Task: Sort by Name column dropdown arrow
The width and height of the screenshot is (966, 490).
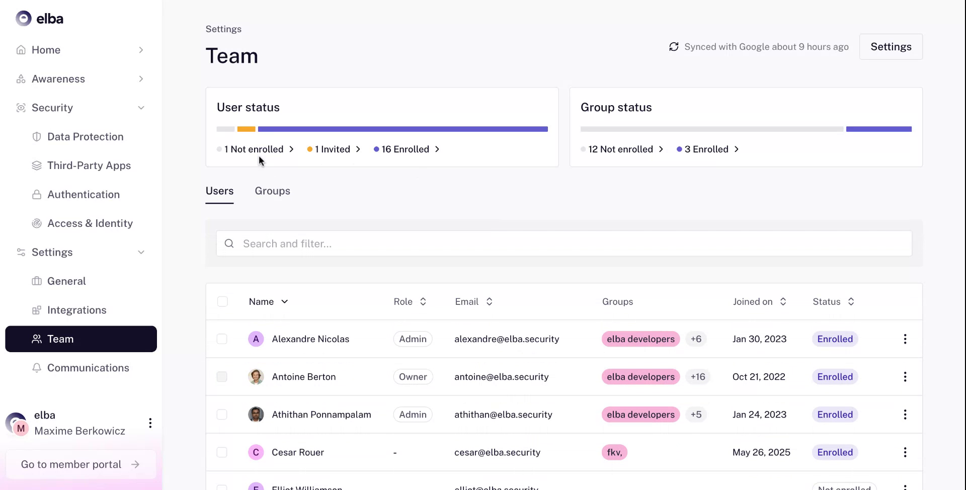Action: [x=285, y=301]
